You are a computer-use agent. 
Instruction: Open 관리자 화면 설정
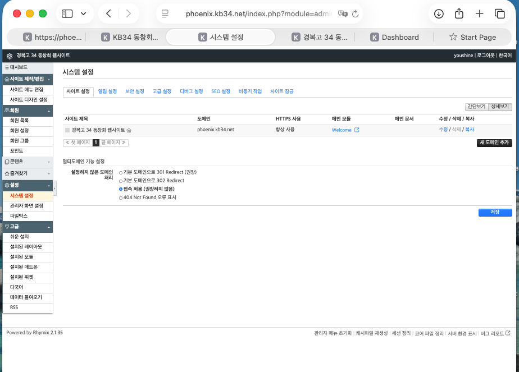[x=28, y=206]
